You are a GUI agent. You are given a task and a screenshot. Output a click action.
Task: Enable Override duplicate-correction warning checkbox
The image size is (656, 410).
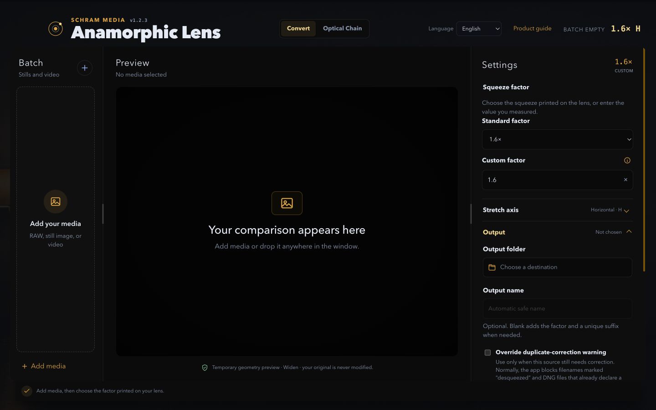487,353
